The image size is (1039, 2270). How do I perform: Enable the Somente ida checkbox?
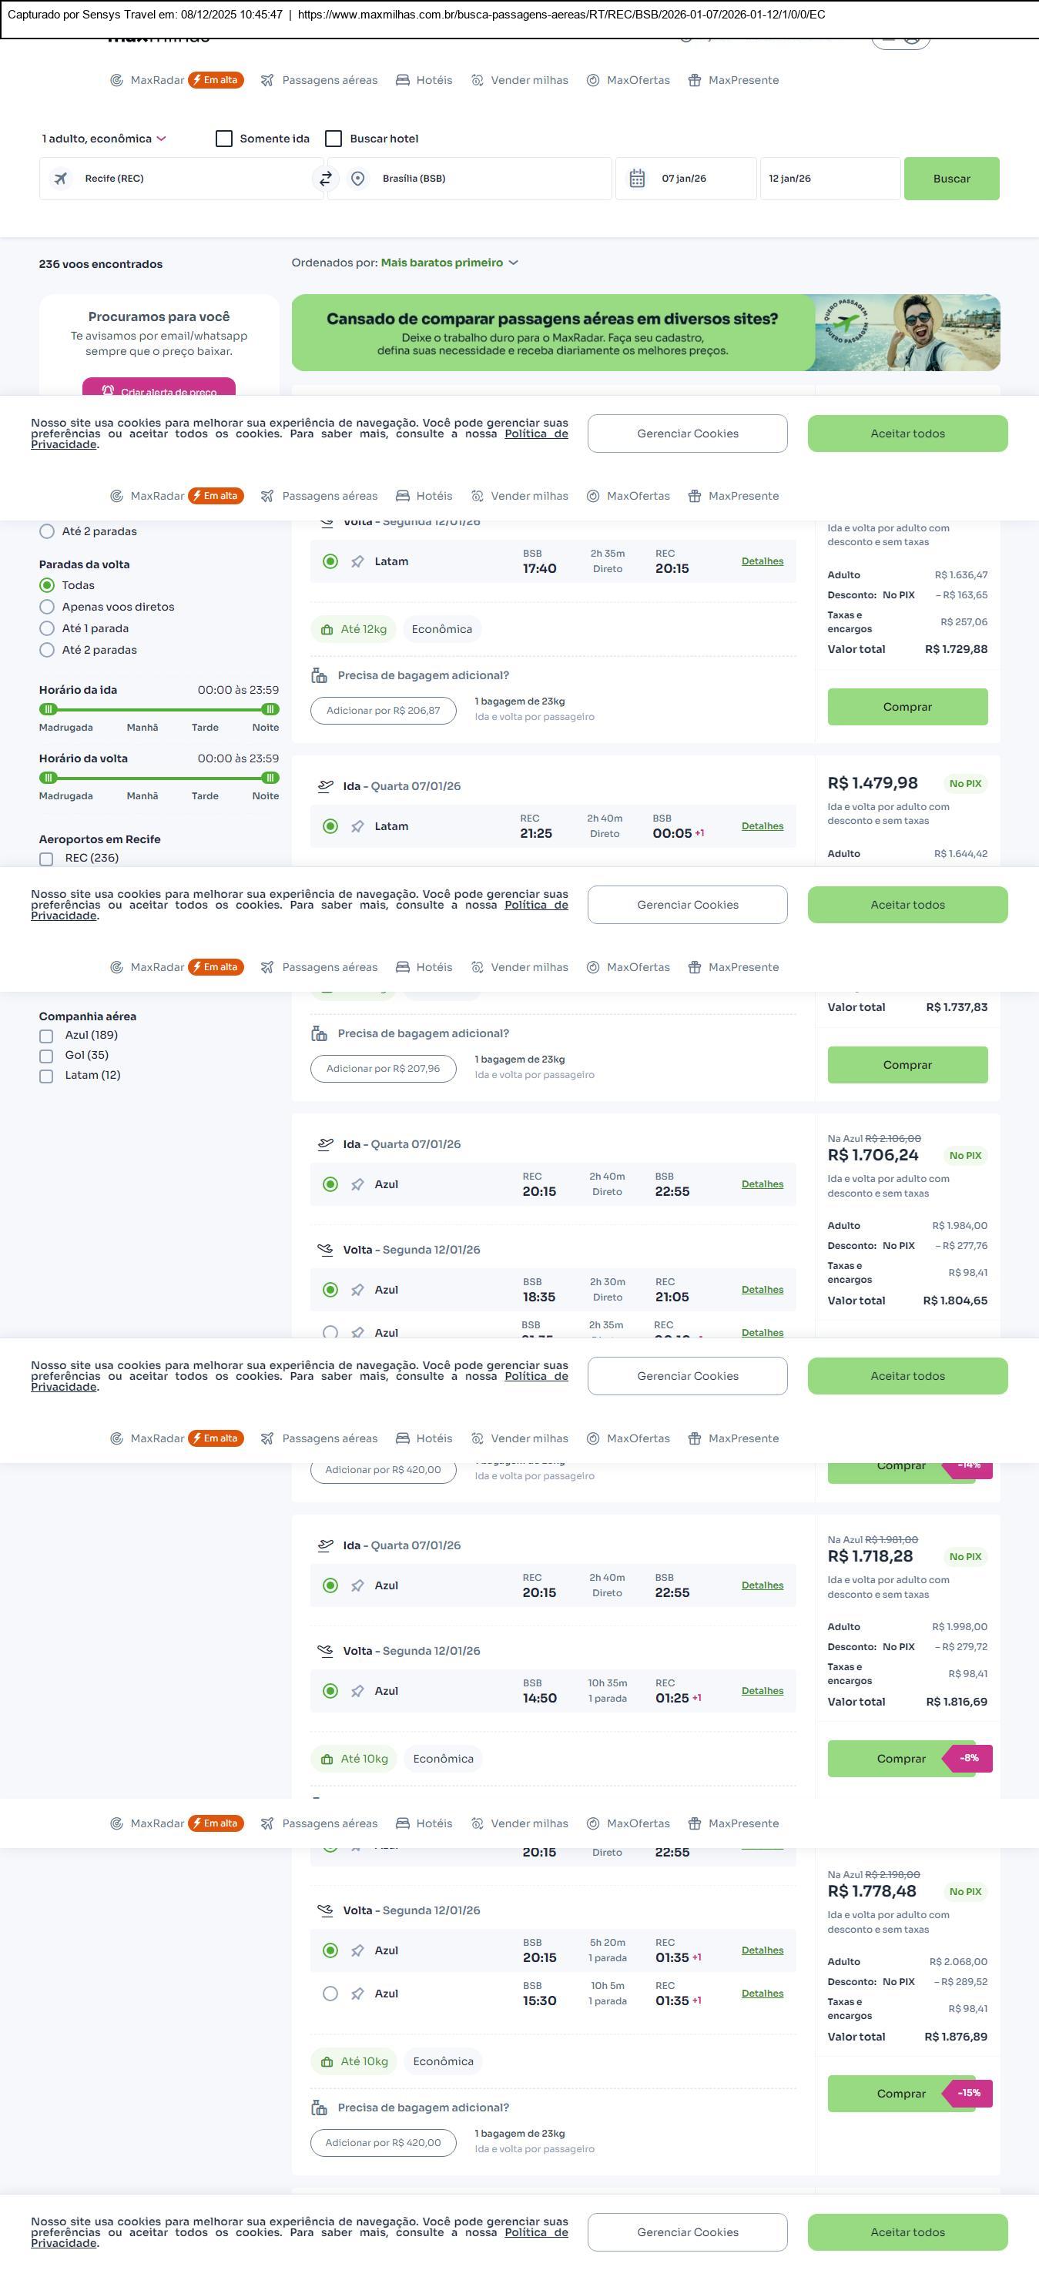click(225, 139)
